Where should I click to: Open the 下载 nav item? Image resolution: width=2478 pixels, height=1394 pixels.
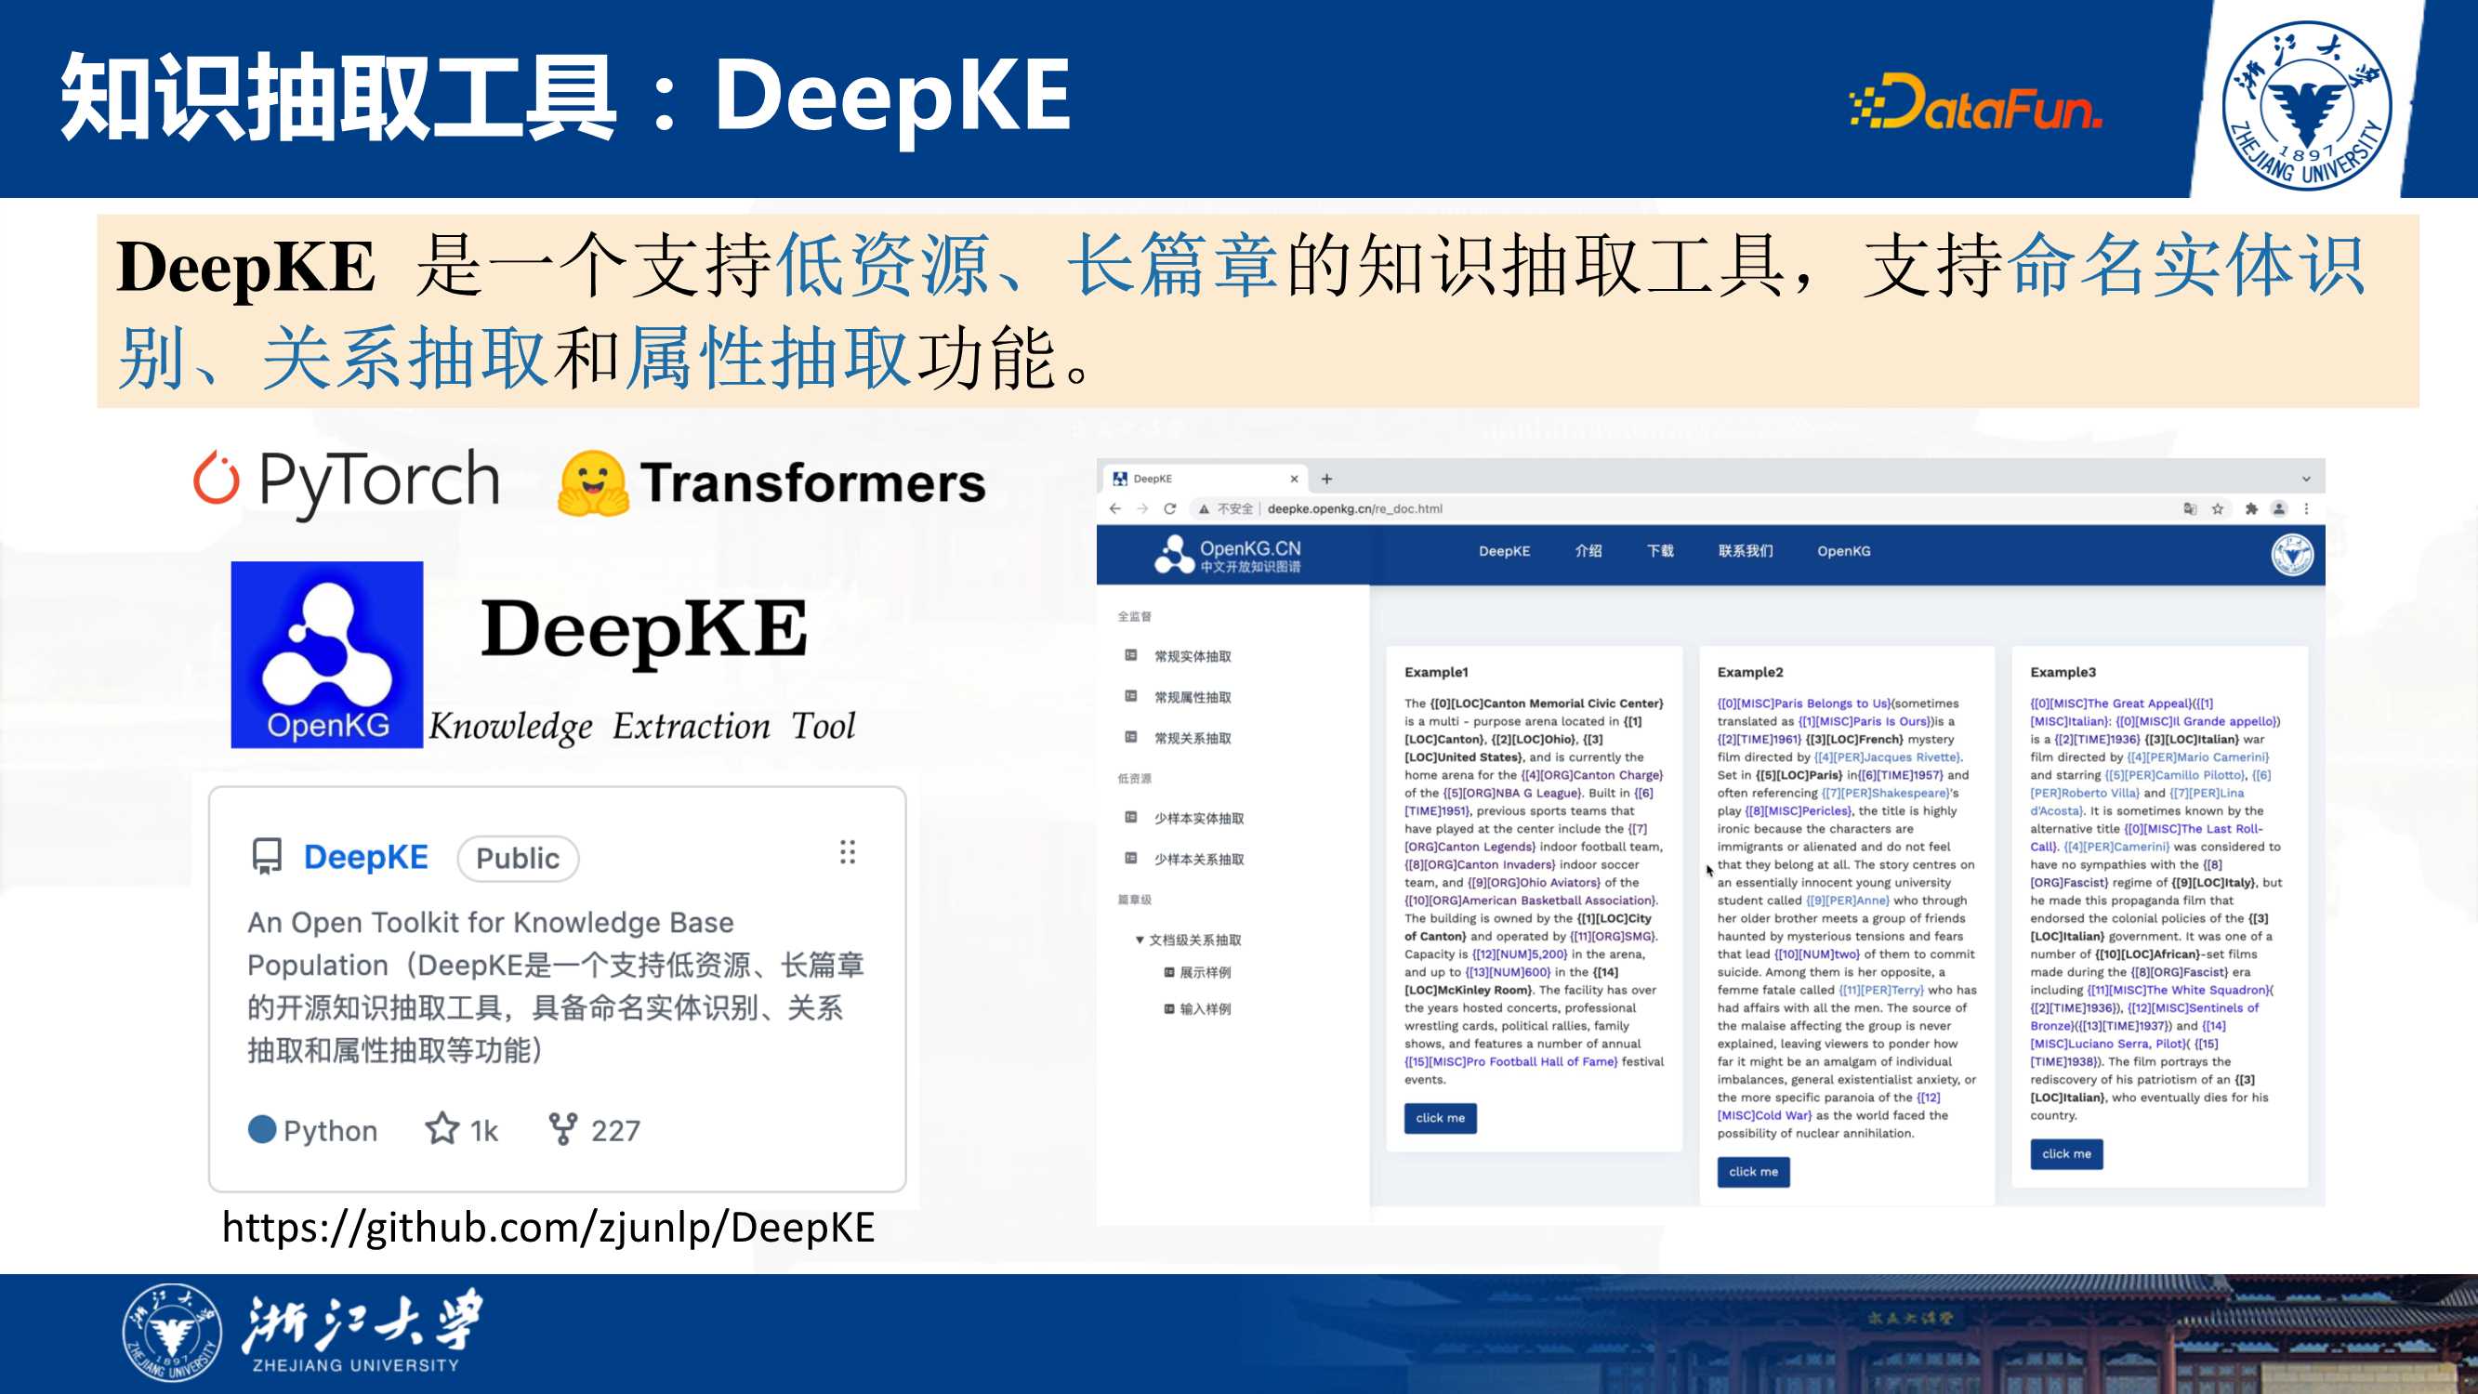pyautogui.click(x=1660, y=551)
